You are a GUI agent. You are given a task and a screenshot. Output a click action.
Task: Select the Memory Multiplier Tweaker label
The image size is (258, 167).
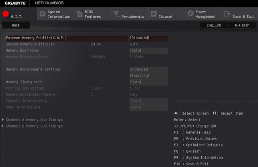[31, 94]
